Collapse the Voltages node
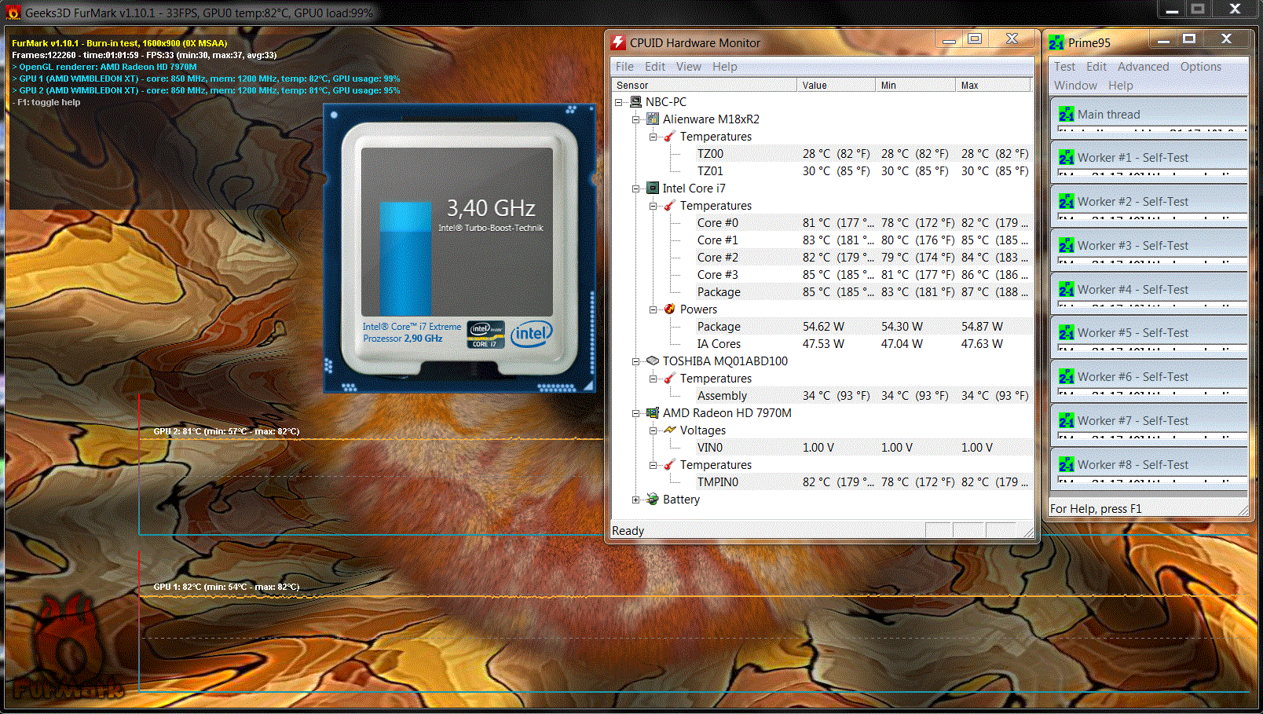The width and height of the screenshot is (1263, 714). pos(653,430)
